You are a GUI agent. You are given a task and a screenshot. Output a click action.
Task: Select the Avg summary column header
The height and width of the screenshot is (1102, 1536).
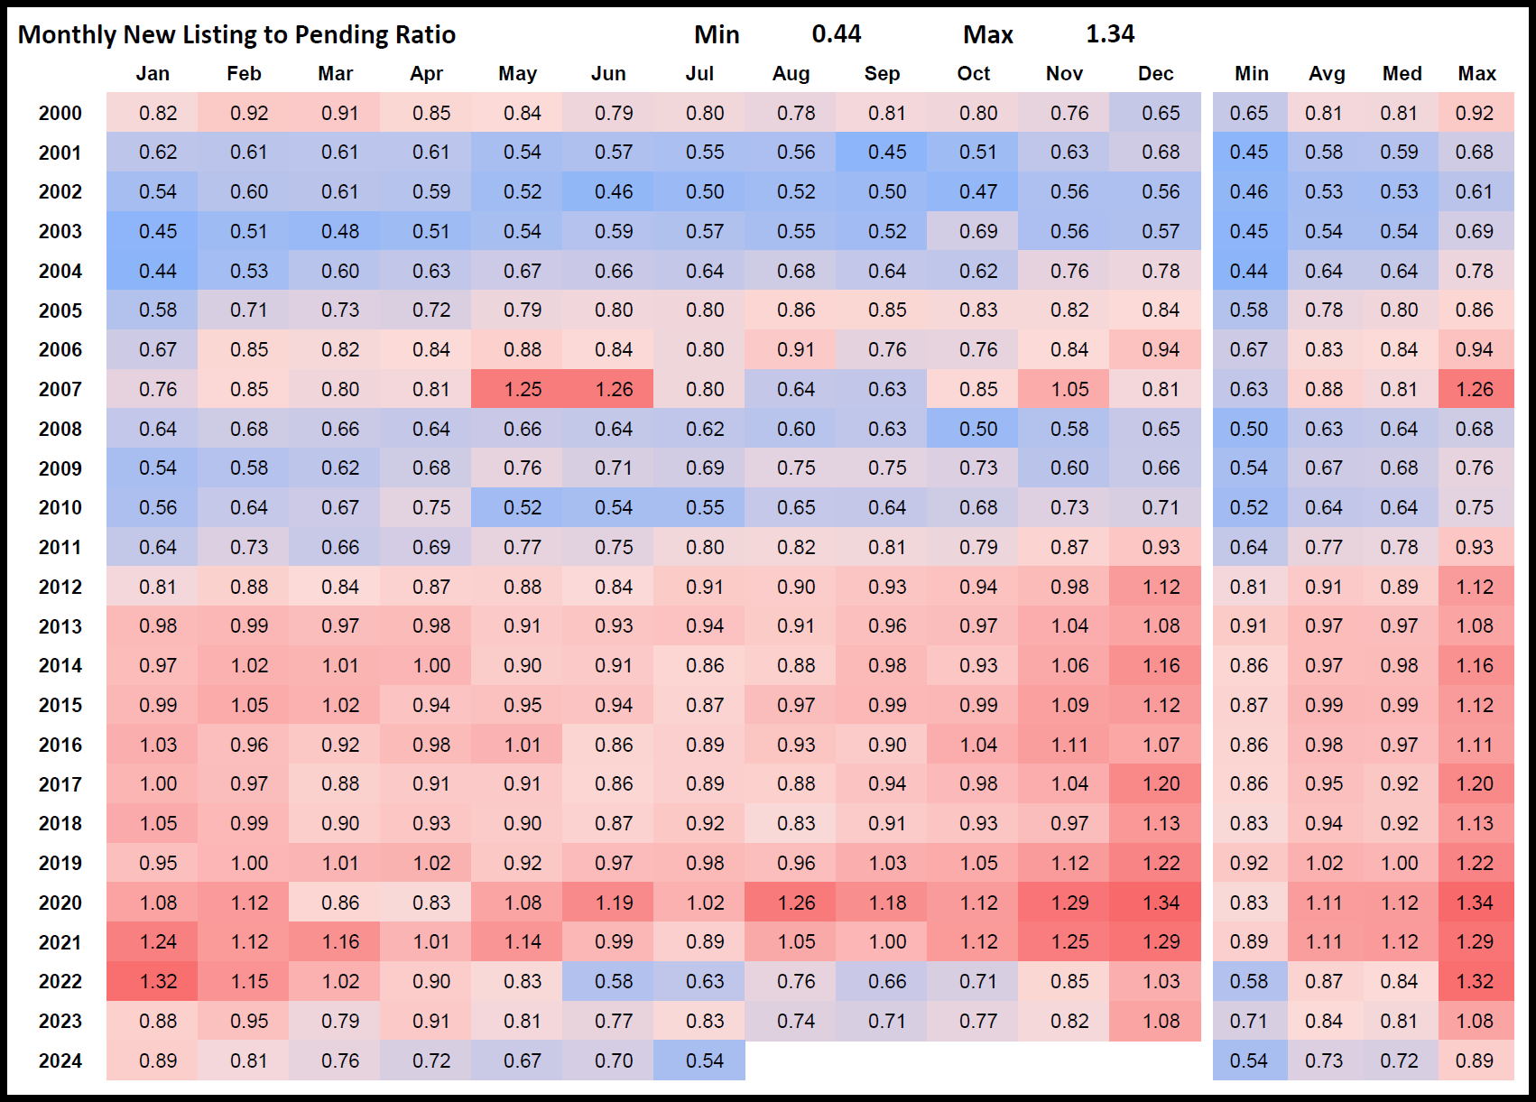tap(1327, 74)
